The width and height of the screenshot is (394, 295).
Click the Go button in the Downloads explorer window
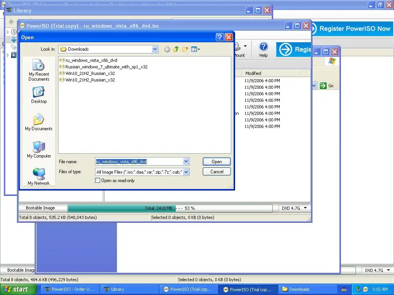[x=327, y=86]
